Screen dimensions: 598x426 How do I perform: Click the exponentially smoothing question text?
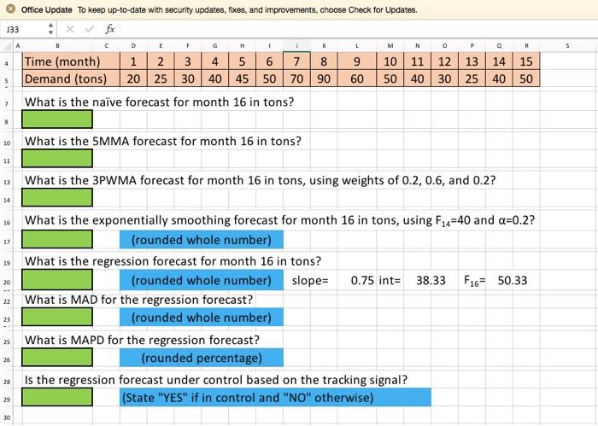(x=279, y=220)
